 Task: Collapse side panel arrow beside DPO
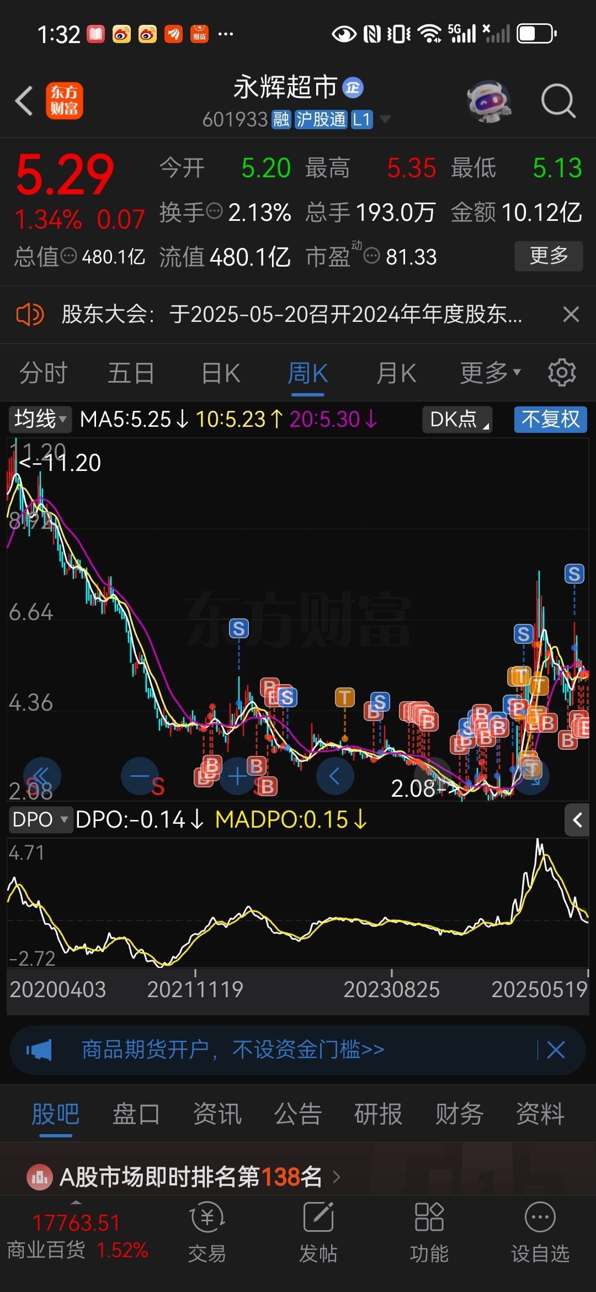click(x=577, y=820)
